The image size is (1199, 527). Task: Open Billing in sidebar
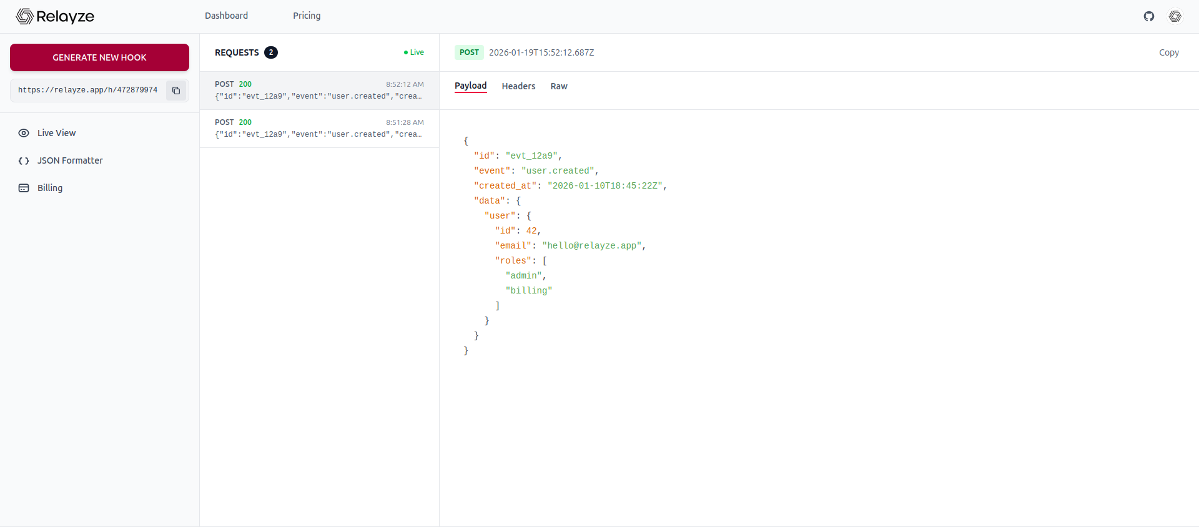99,188
